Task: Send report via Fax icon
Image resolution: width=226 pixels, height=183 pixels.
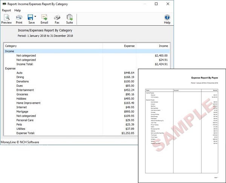Action: tap(57, 19)
